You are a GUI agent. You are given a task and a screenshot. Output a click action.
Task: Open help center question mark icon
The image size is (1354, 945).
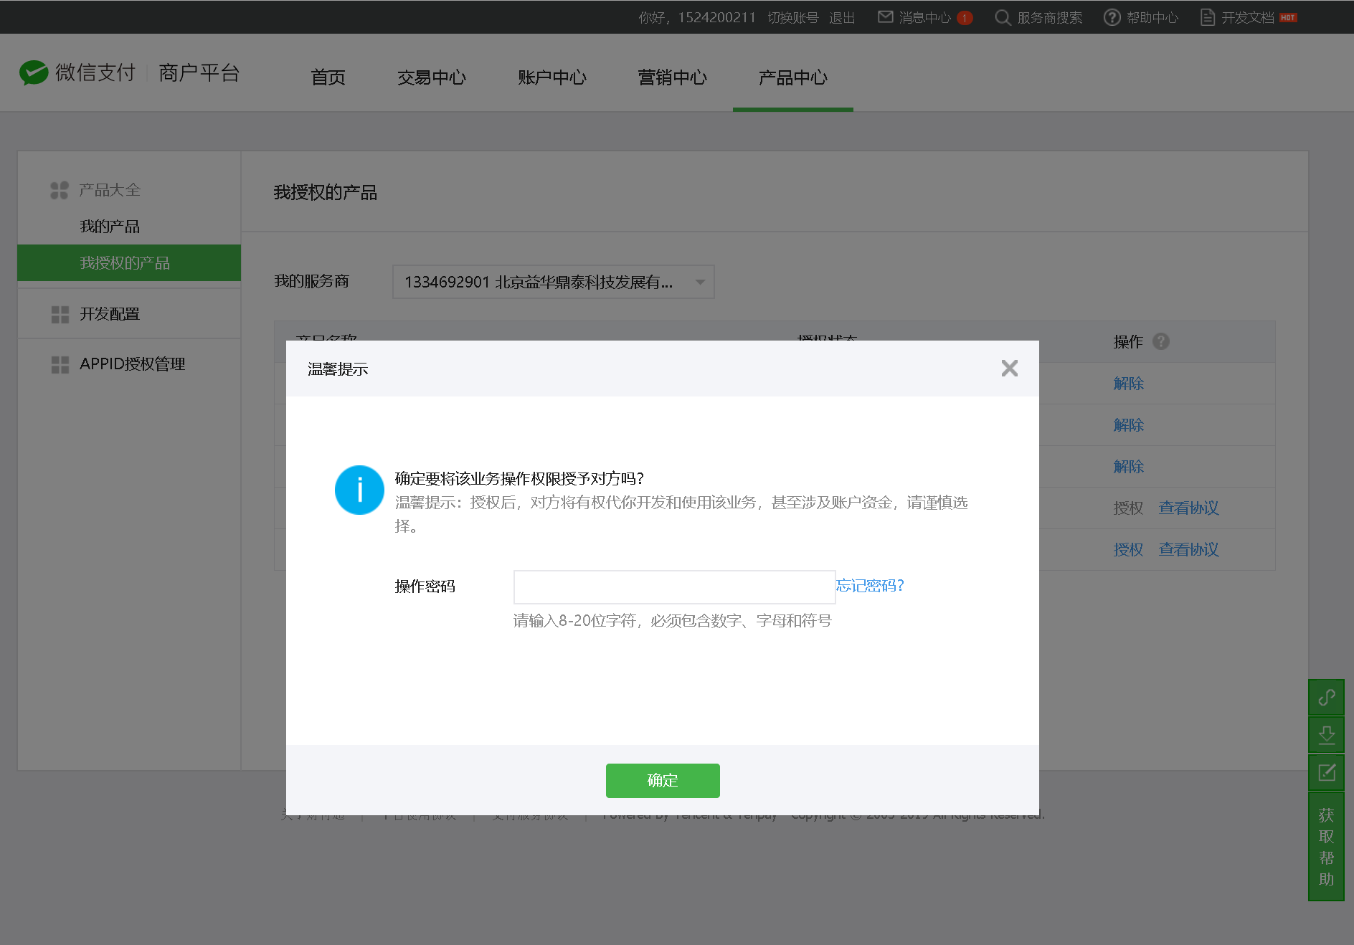point(1112,17)
